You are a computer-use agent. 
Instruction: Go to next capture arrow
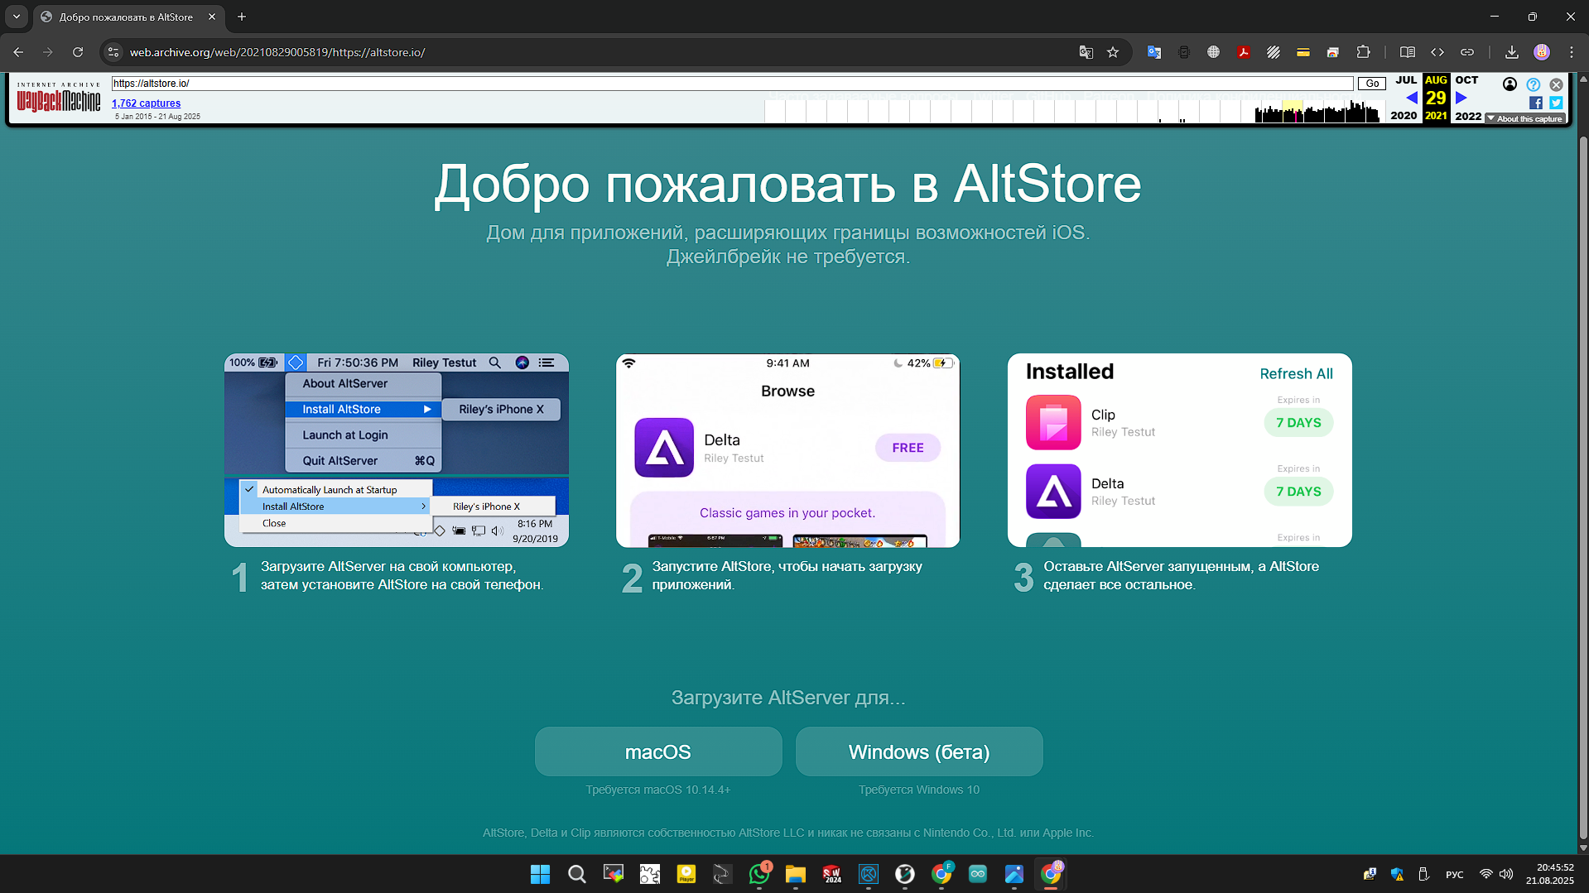click(x=1461, y=98)
